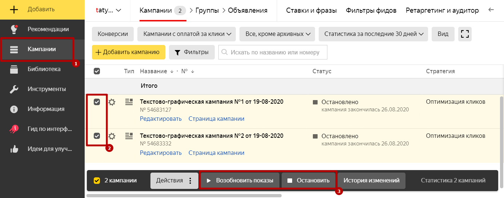Click Редактировать link under campaign №1
Screen dimensions: 504x198
click(161, 119)
